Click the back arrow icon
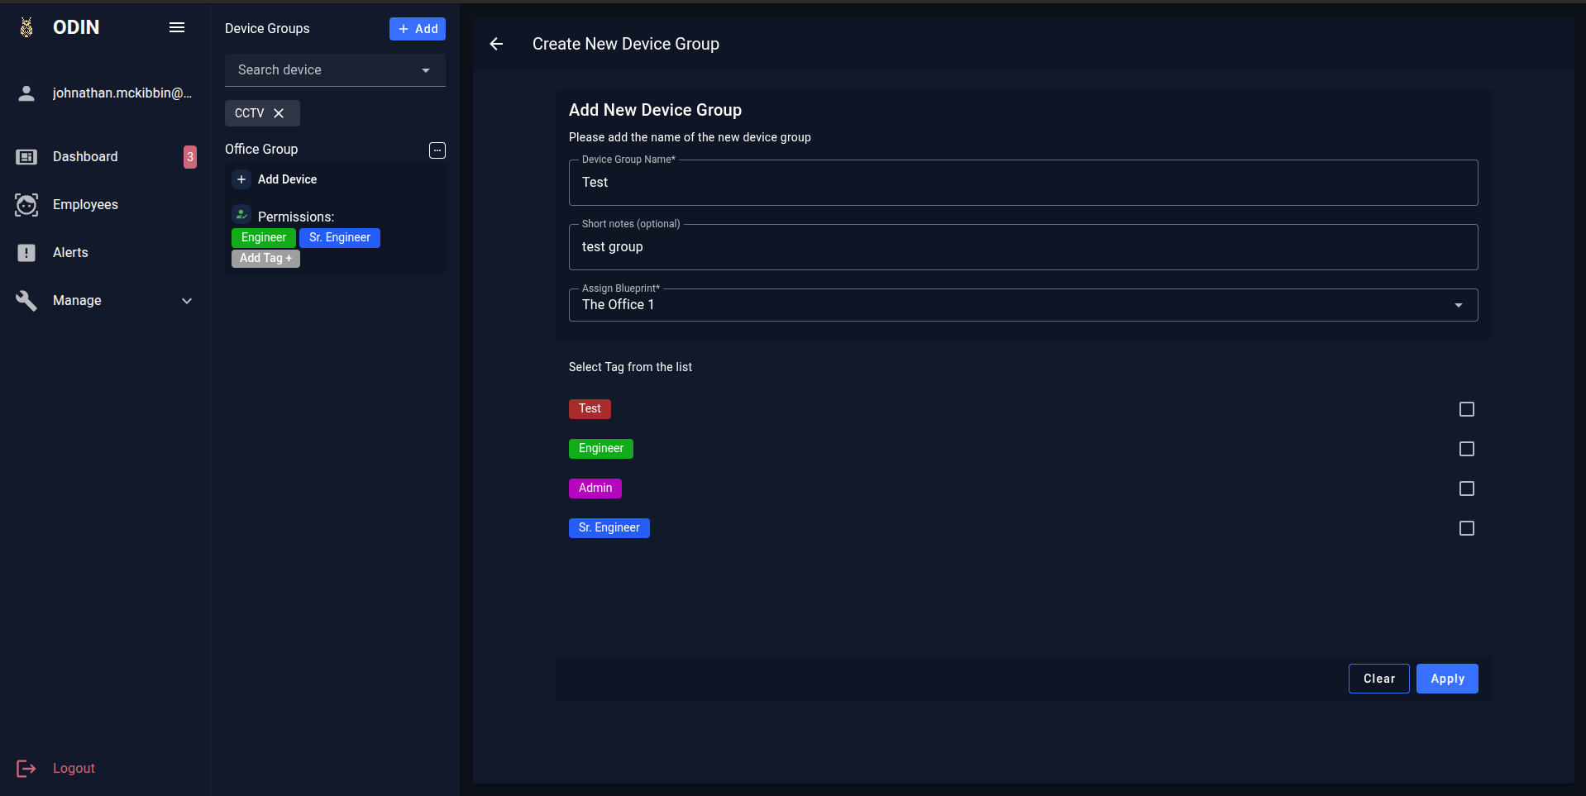The height and width of the screenshot is (796, 1586). tap(496, 44)
